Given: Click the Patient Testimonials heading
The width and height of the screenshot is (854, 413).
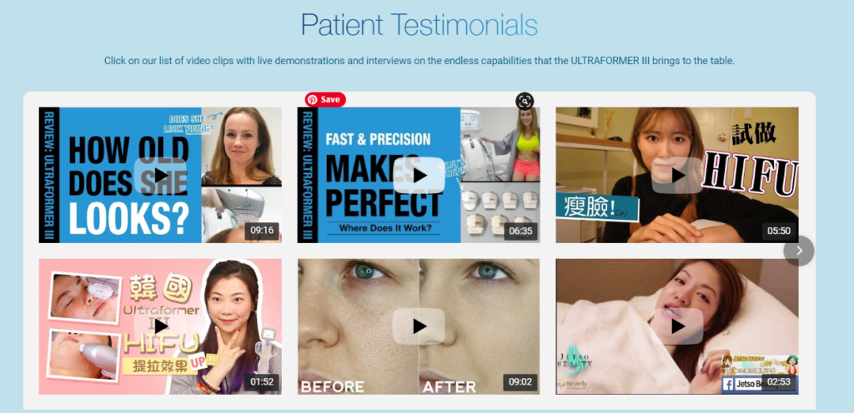Looking at the screenshot, I should 419,24.
